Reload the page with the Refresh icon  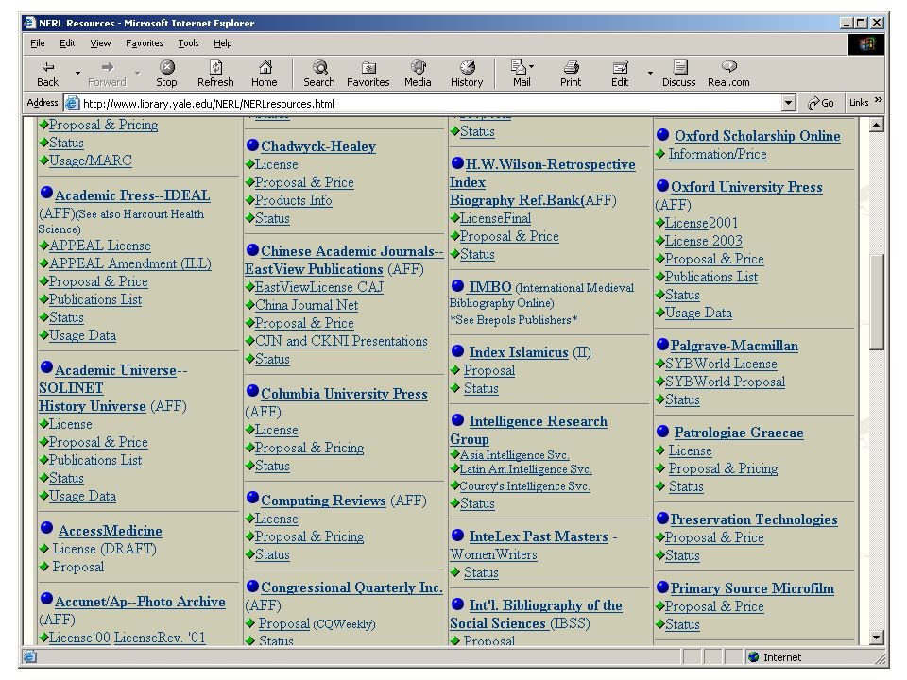coord(215,74)
